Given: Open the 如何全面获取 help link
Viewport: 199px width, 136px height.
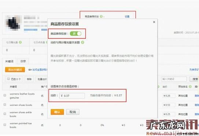Looking at the screenshot, I should 40,70.
